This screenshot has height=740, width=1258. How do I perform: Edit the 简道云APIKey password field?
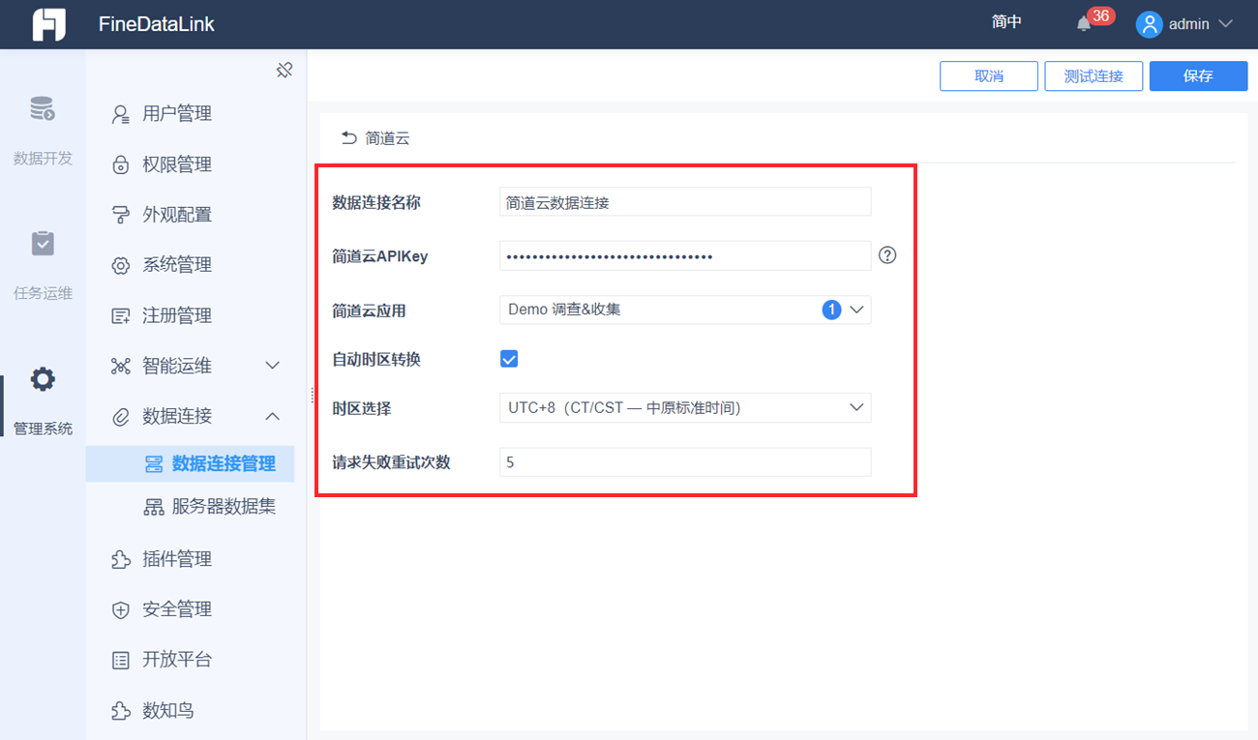685,255
